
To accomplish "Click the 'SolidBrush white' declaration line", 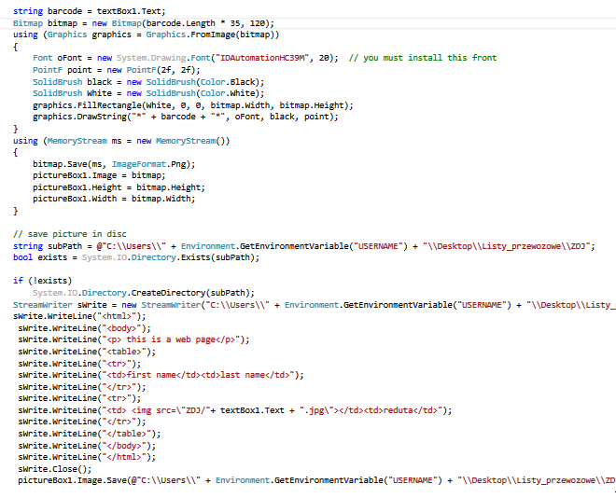I will coord(148,93).
